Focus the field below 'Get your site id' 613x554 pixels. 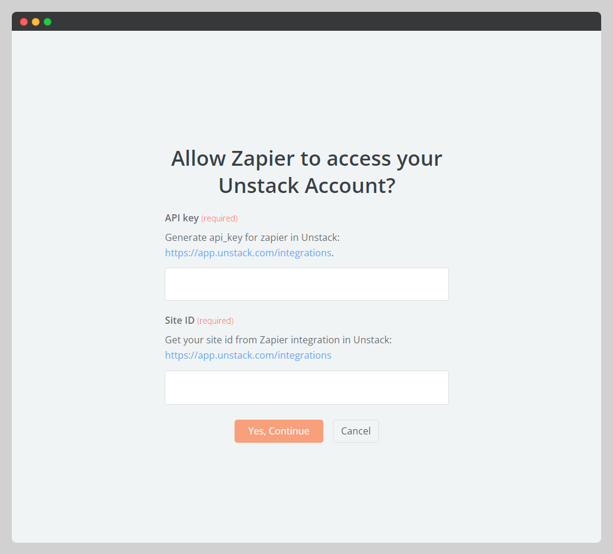[x=306, y=388]
